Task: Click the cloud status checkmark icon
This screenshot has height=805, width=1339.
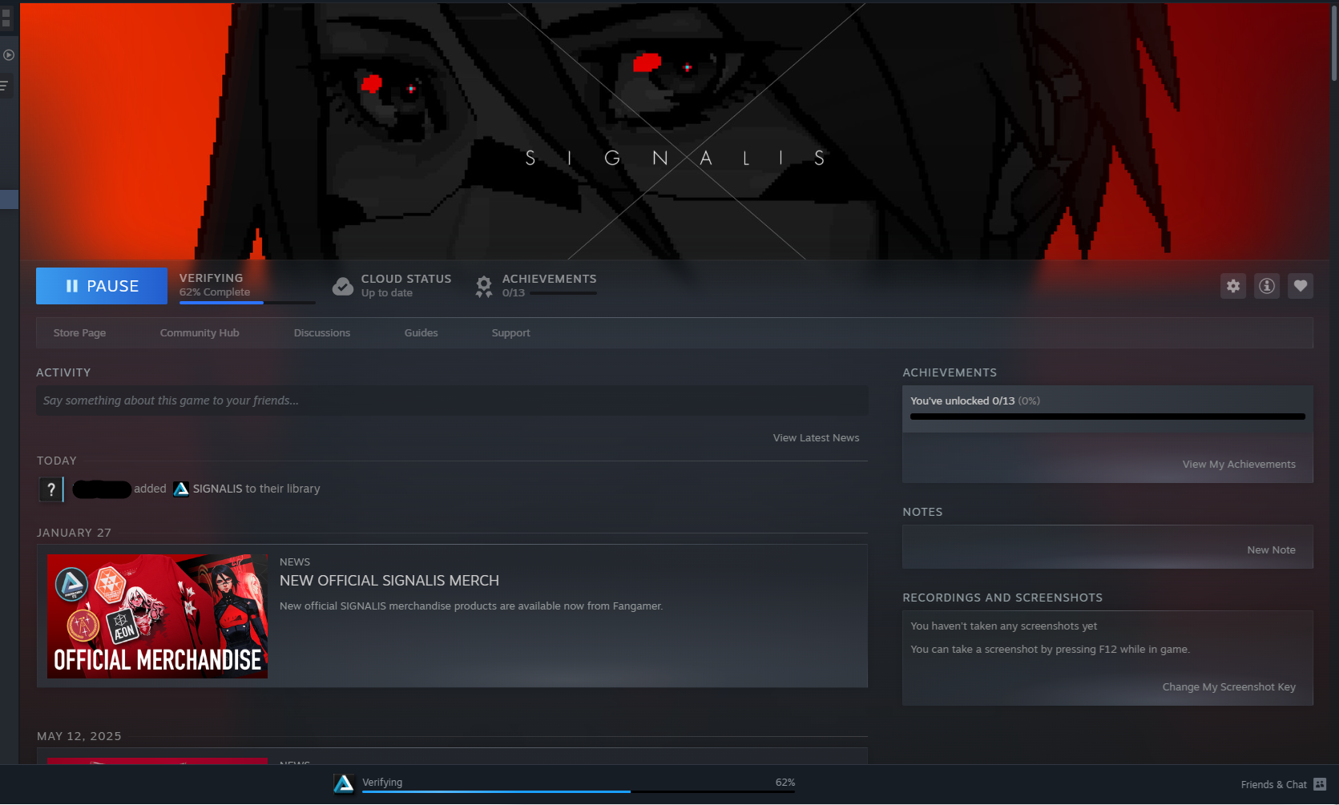Action: [x=343, y=286]
